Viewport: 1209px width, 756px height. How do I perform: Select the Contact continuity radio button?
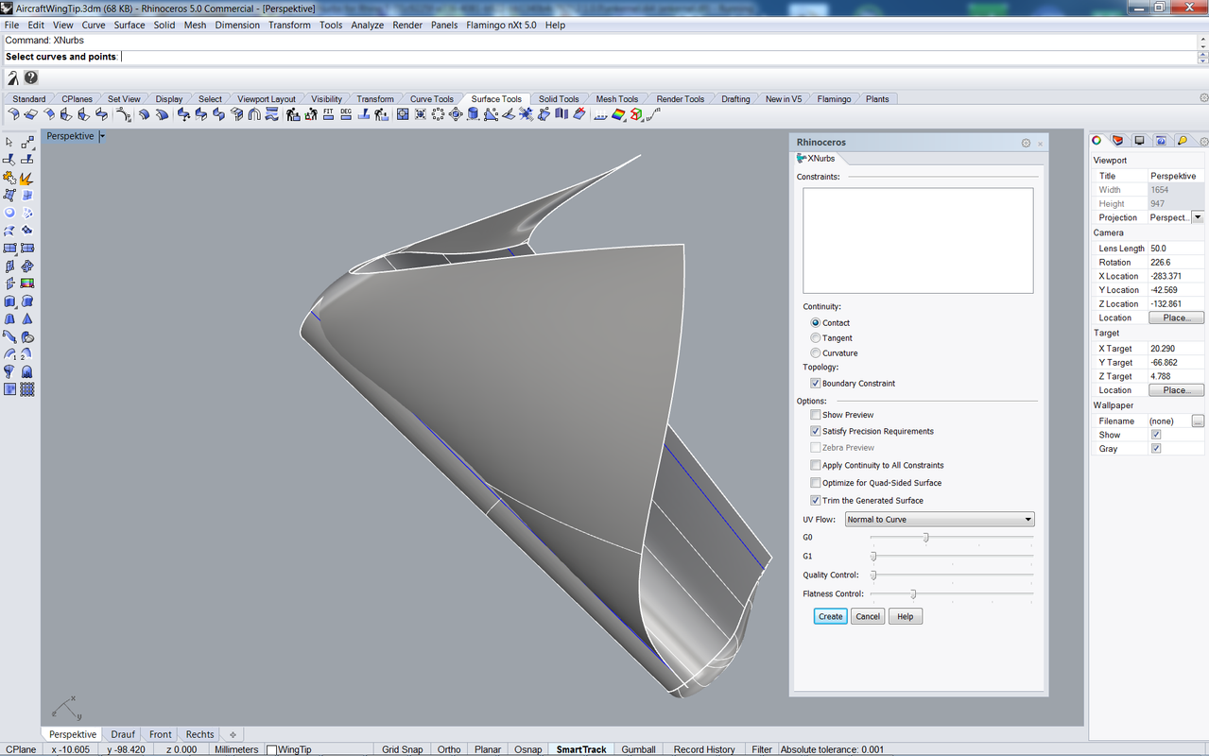tap(816, 323)
